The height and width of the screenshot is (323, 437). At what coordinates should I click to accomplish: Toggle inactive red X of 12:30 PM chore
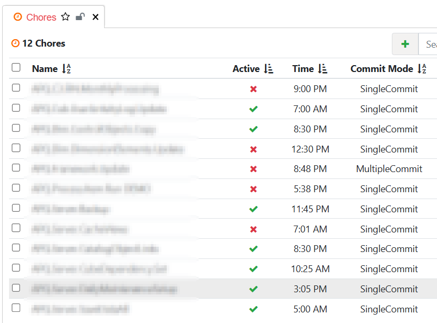pyautogui.click(x=253, y=149)
